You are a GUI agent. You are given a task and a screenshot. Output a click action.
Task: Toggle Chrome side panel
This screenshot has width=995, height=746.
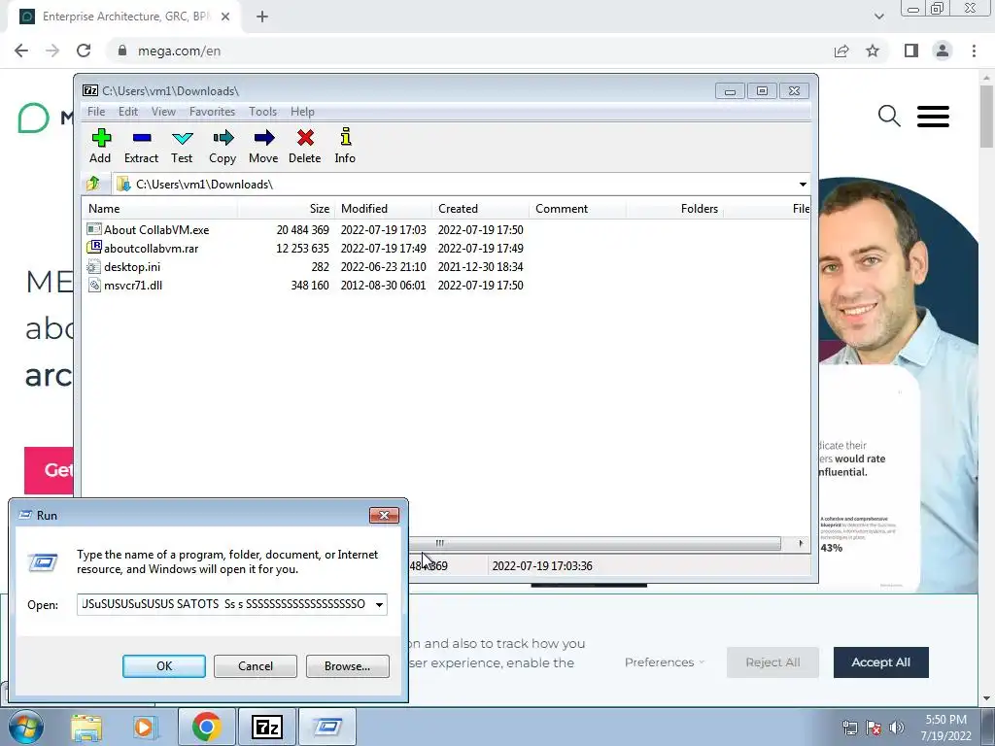coord(911,51)
